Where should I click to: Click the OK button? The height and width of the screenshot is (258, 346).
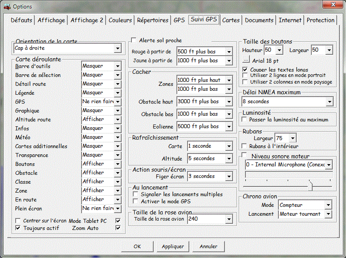[137, 246]
